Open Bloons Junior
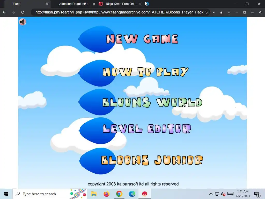Viewport: 265px width, 199px height. [152, 160]
